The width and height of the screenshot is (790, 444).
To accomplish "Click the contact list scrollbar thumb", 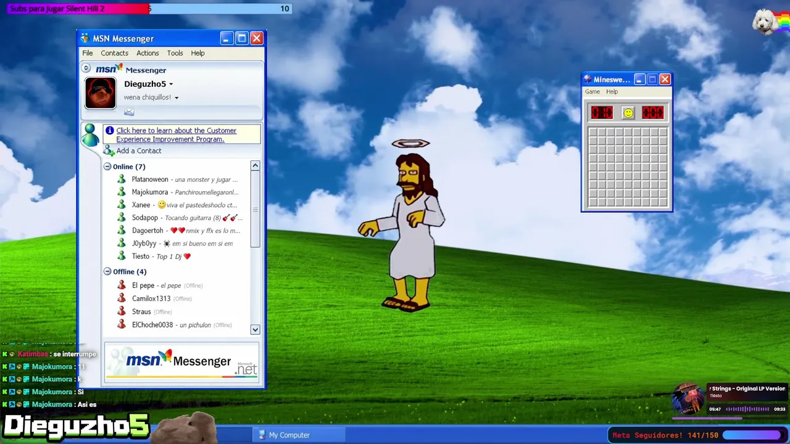I will click(x=255, y=210).
